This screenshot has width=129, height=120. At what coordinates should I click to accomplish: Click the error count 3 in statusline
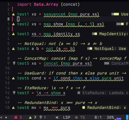(x=21, y=117)
